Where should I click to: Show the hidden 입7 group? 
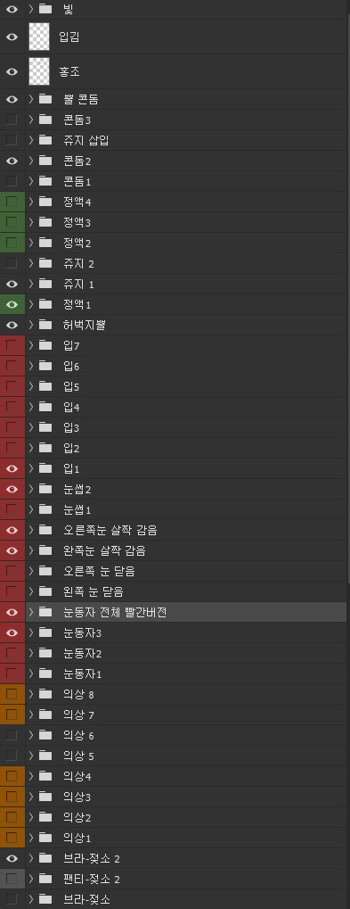(x=12, y=345)
